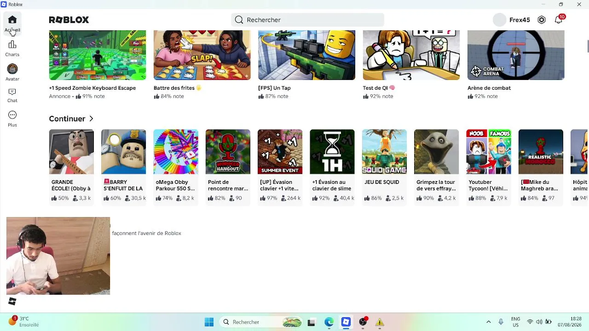This screenshot has width=589, height=331.
Task: Open the [FPS] Un Tap title
Action: coord(274,88)
